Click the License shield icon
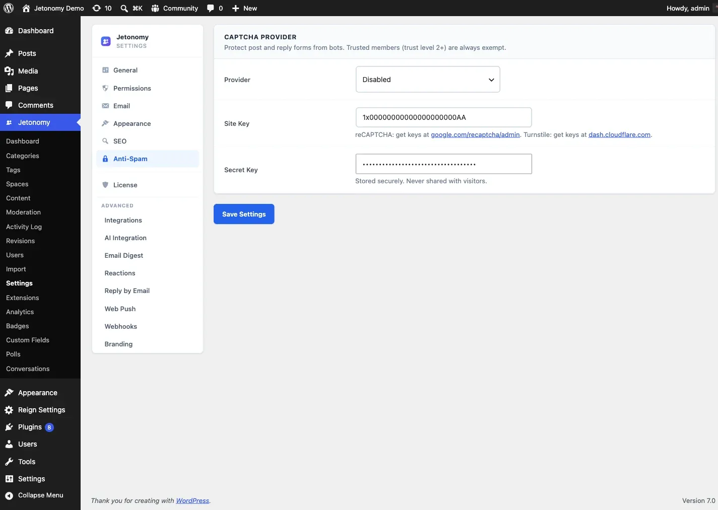Screen dimensions: 718x510 coord(105,185)
